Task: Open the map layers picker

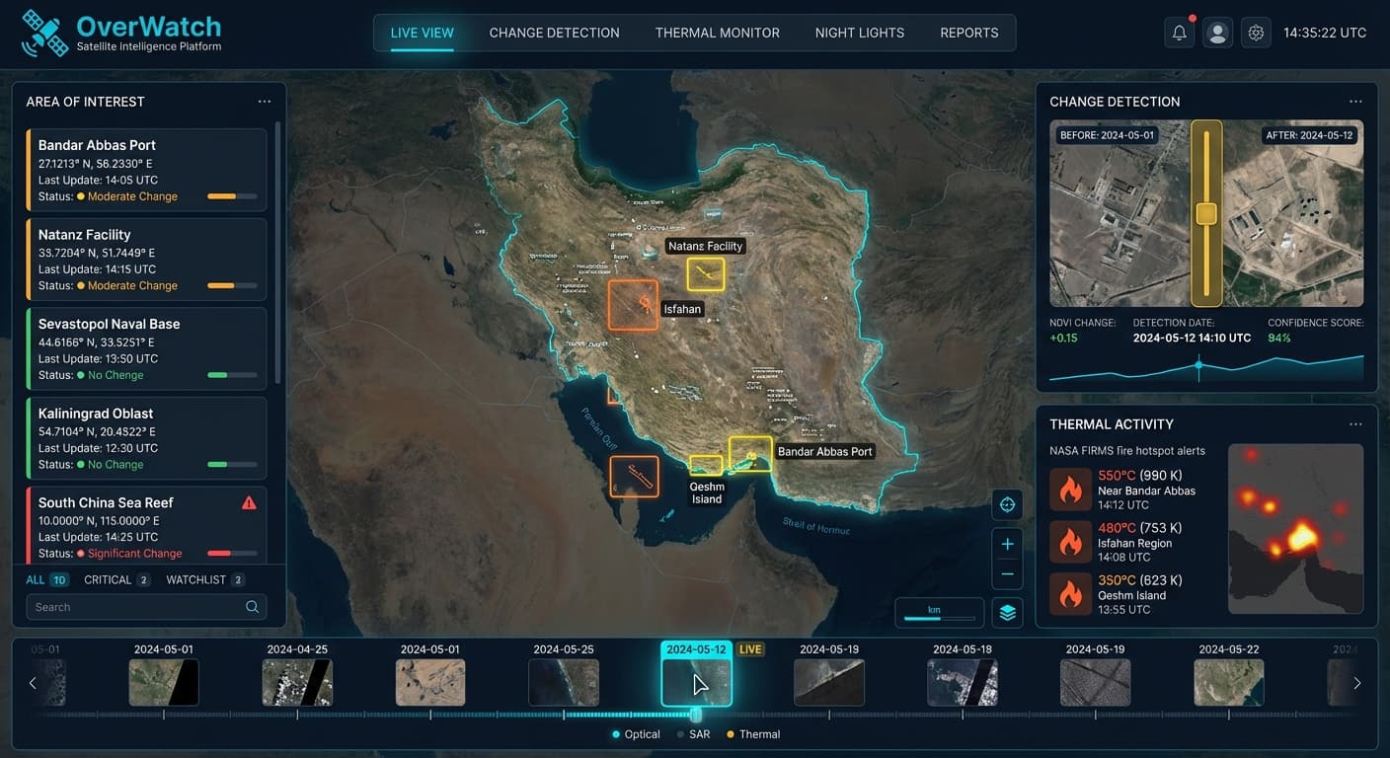Action: [1007, 612]
